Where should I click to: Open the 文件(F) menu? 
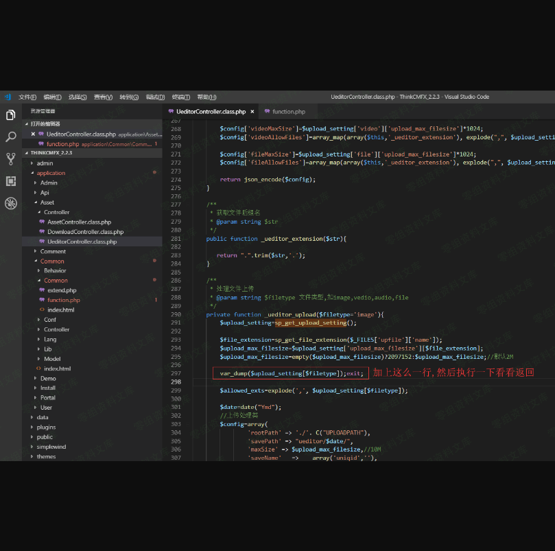pos(27,97)
